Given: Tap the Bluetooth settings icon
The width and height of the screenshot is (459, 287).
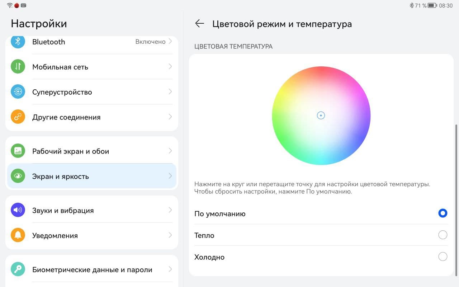Looking at the screenshot, I should pyautogui.click(x=18, y=42).
